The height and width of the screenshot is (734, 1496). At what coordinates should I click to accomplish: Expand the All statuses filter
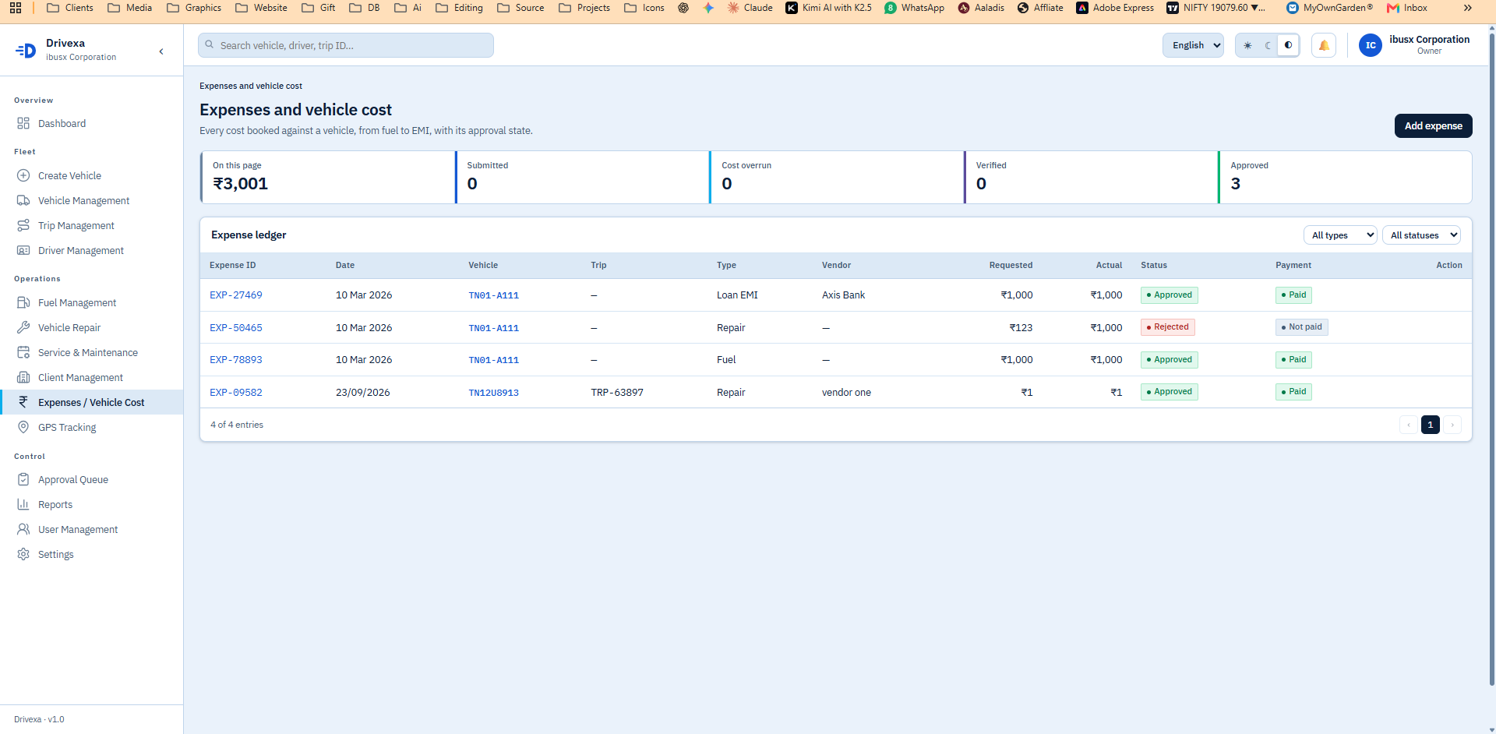click(1421, 235)
